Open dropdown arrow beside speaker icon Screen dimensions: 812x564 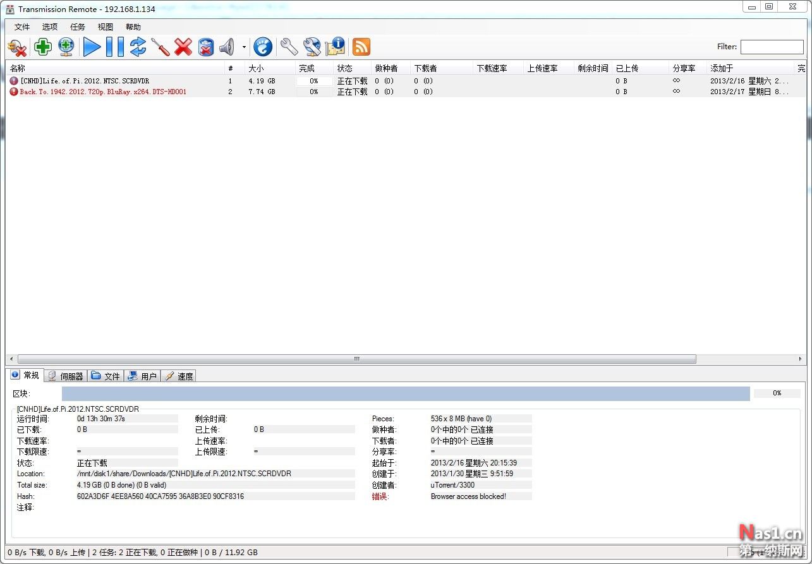244,47
